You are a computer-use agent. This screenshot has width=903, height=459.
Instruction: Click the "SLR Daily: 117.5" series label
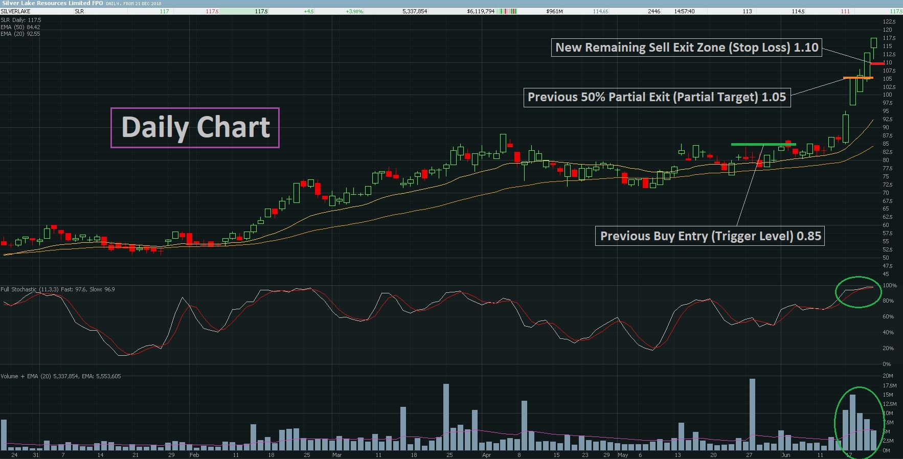coord(21,20)
